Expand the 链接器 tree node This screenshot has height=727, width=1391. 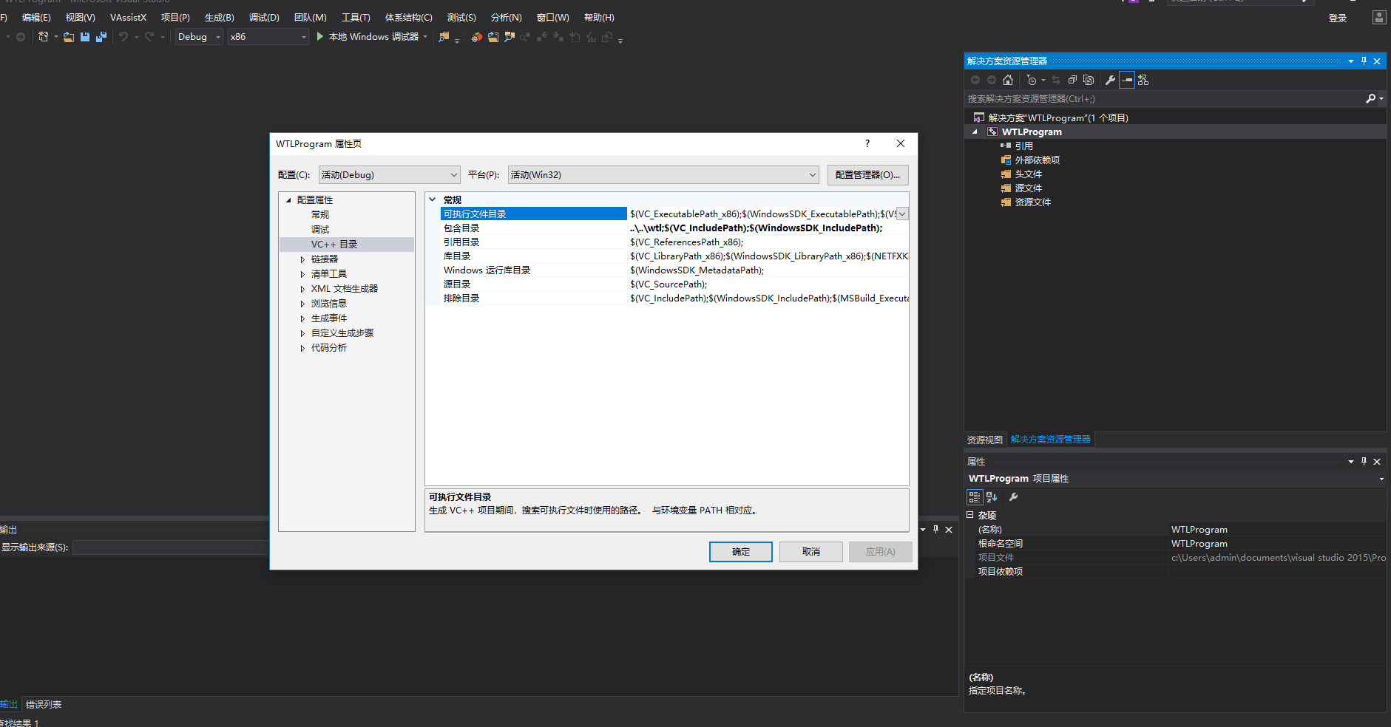302,259
